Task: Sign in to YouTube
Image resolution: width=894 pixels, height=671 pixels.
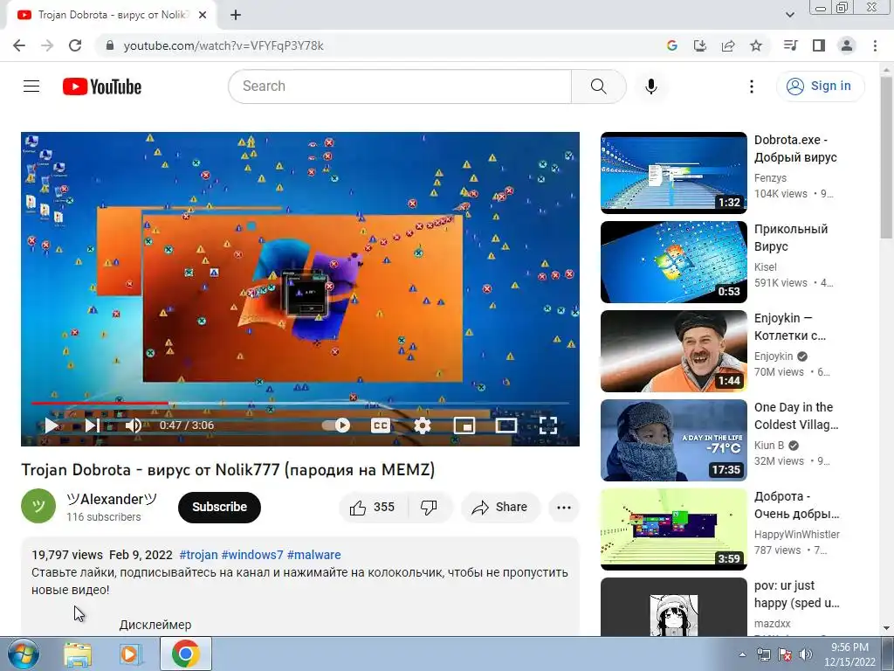Action: tap(820, 86)
